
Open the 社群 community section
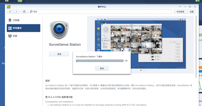tap(23, 36)
